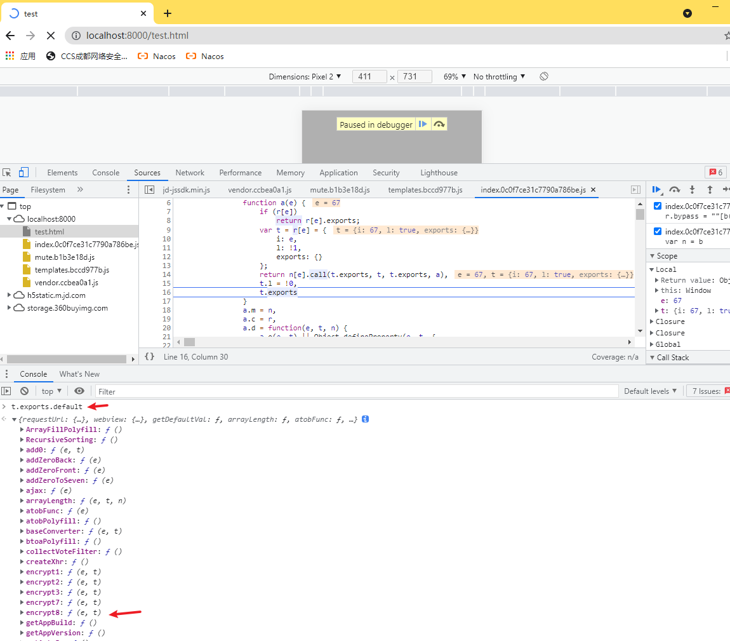Open the vendor.ccbea0a1.js file tab
Image resolution: width=730 pixels, height=641 pixels.
[x=260, y=190]
